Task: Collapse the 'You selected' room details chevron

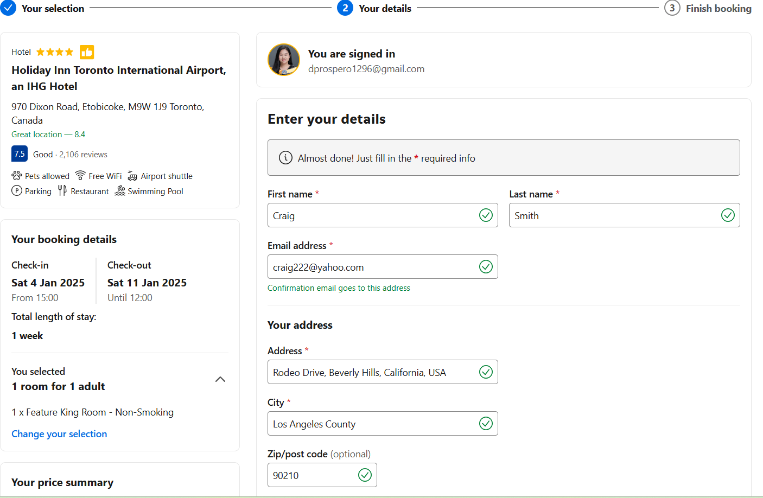Action: click(x=220, y=379)
